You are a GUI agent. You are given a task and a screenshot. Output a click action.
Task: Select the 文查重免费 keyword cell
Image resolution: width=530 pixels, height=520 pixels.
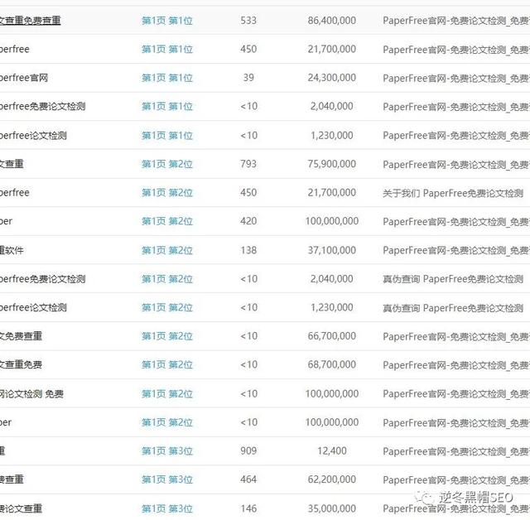tap(21, 364)
